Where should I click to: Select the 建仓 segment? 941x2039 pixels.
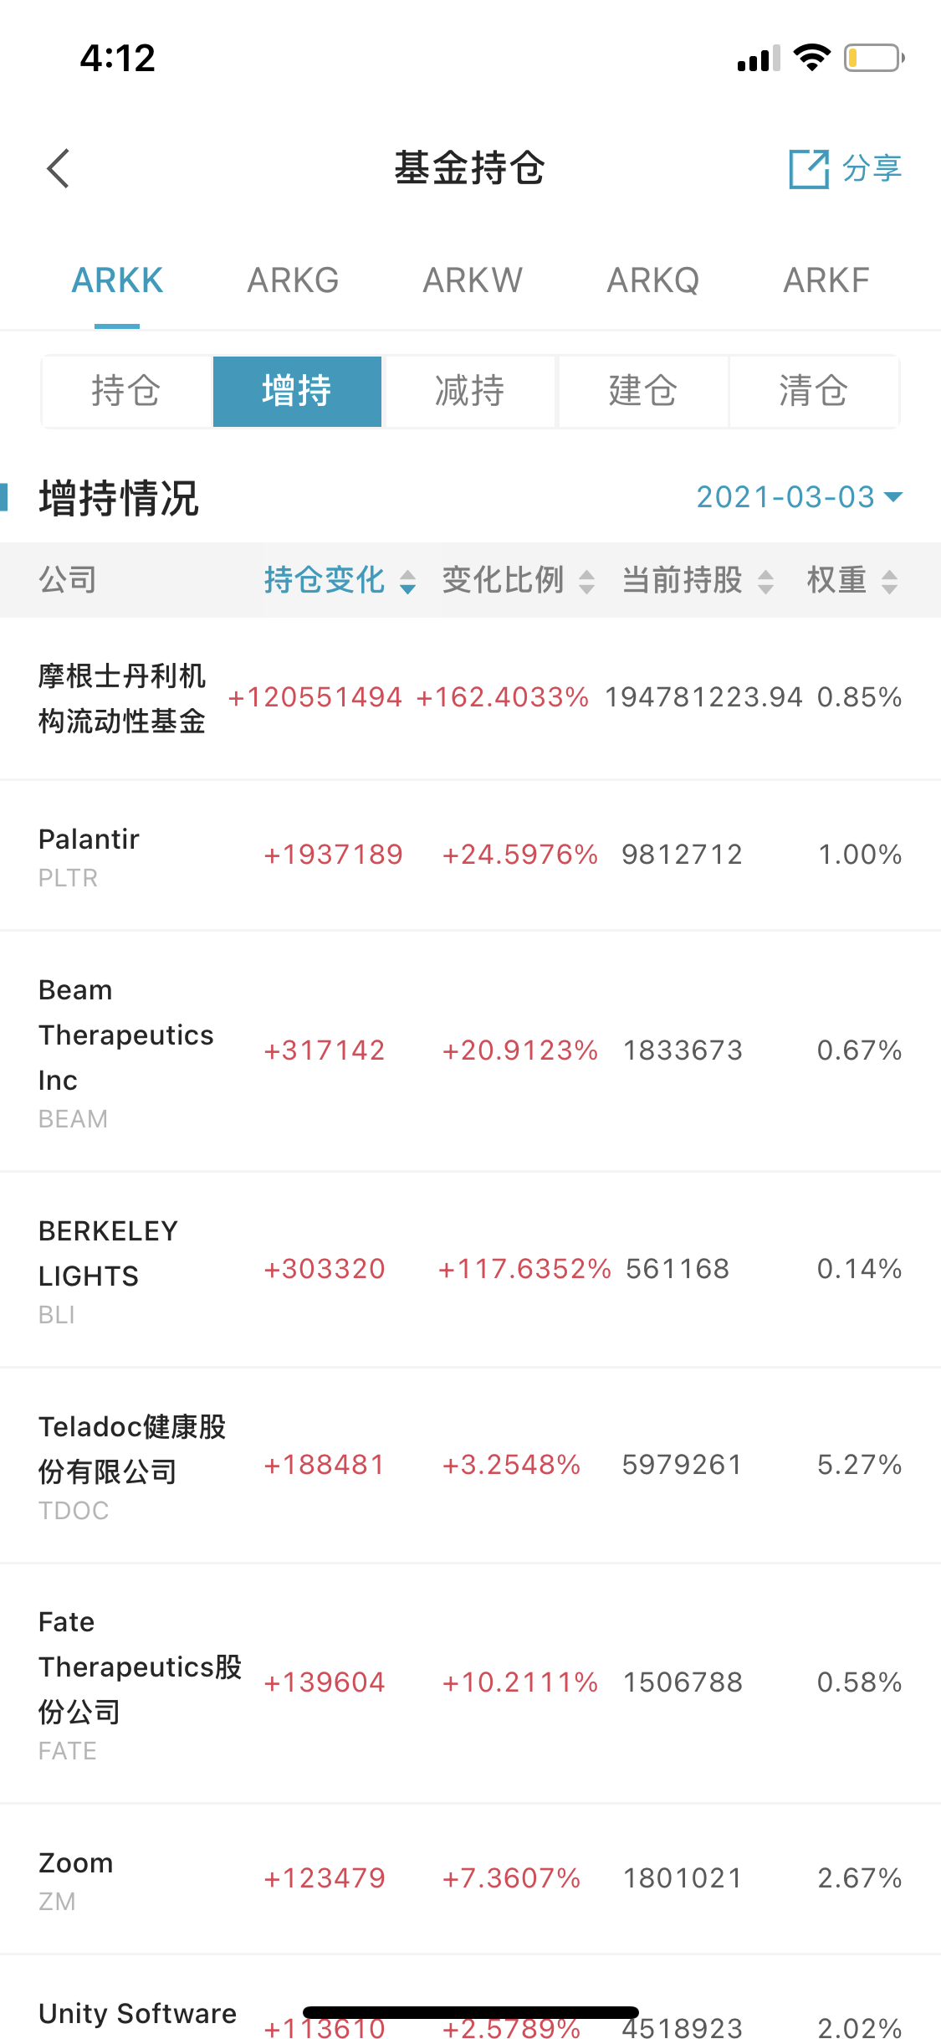pos(642,391)
